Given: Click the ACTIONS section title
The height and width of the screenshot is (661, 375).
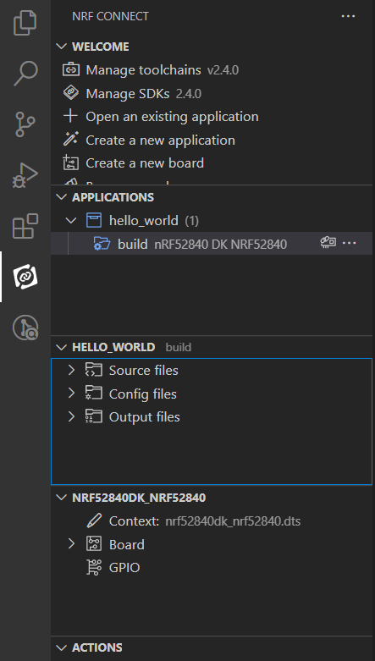Looking at the screenshot, I should [97, 647].
